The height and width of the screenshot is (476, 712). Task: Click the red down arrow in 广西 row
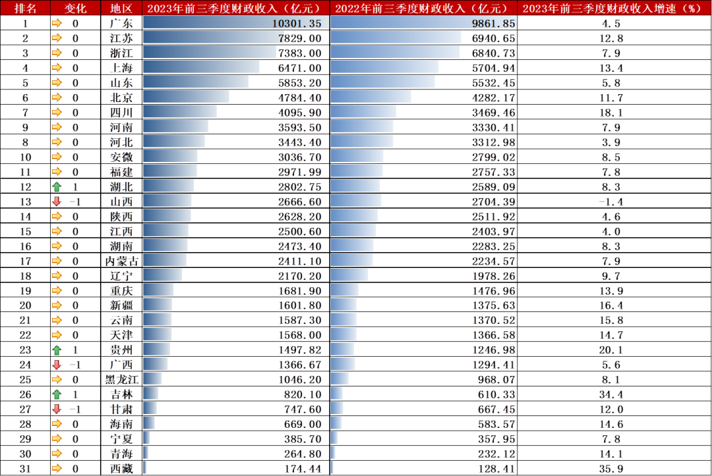point(57,365)
